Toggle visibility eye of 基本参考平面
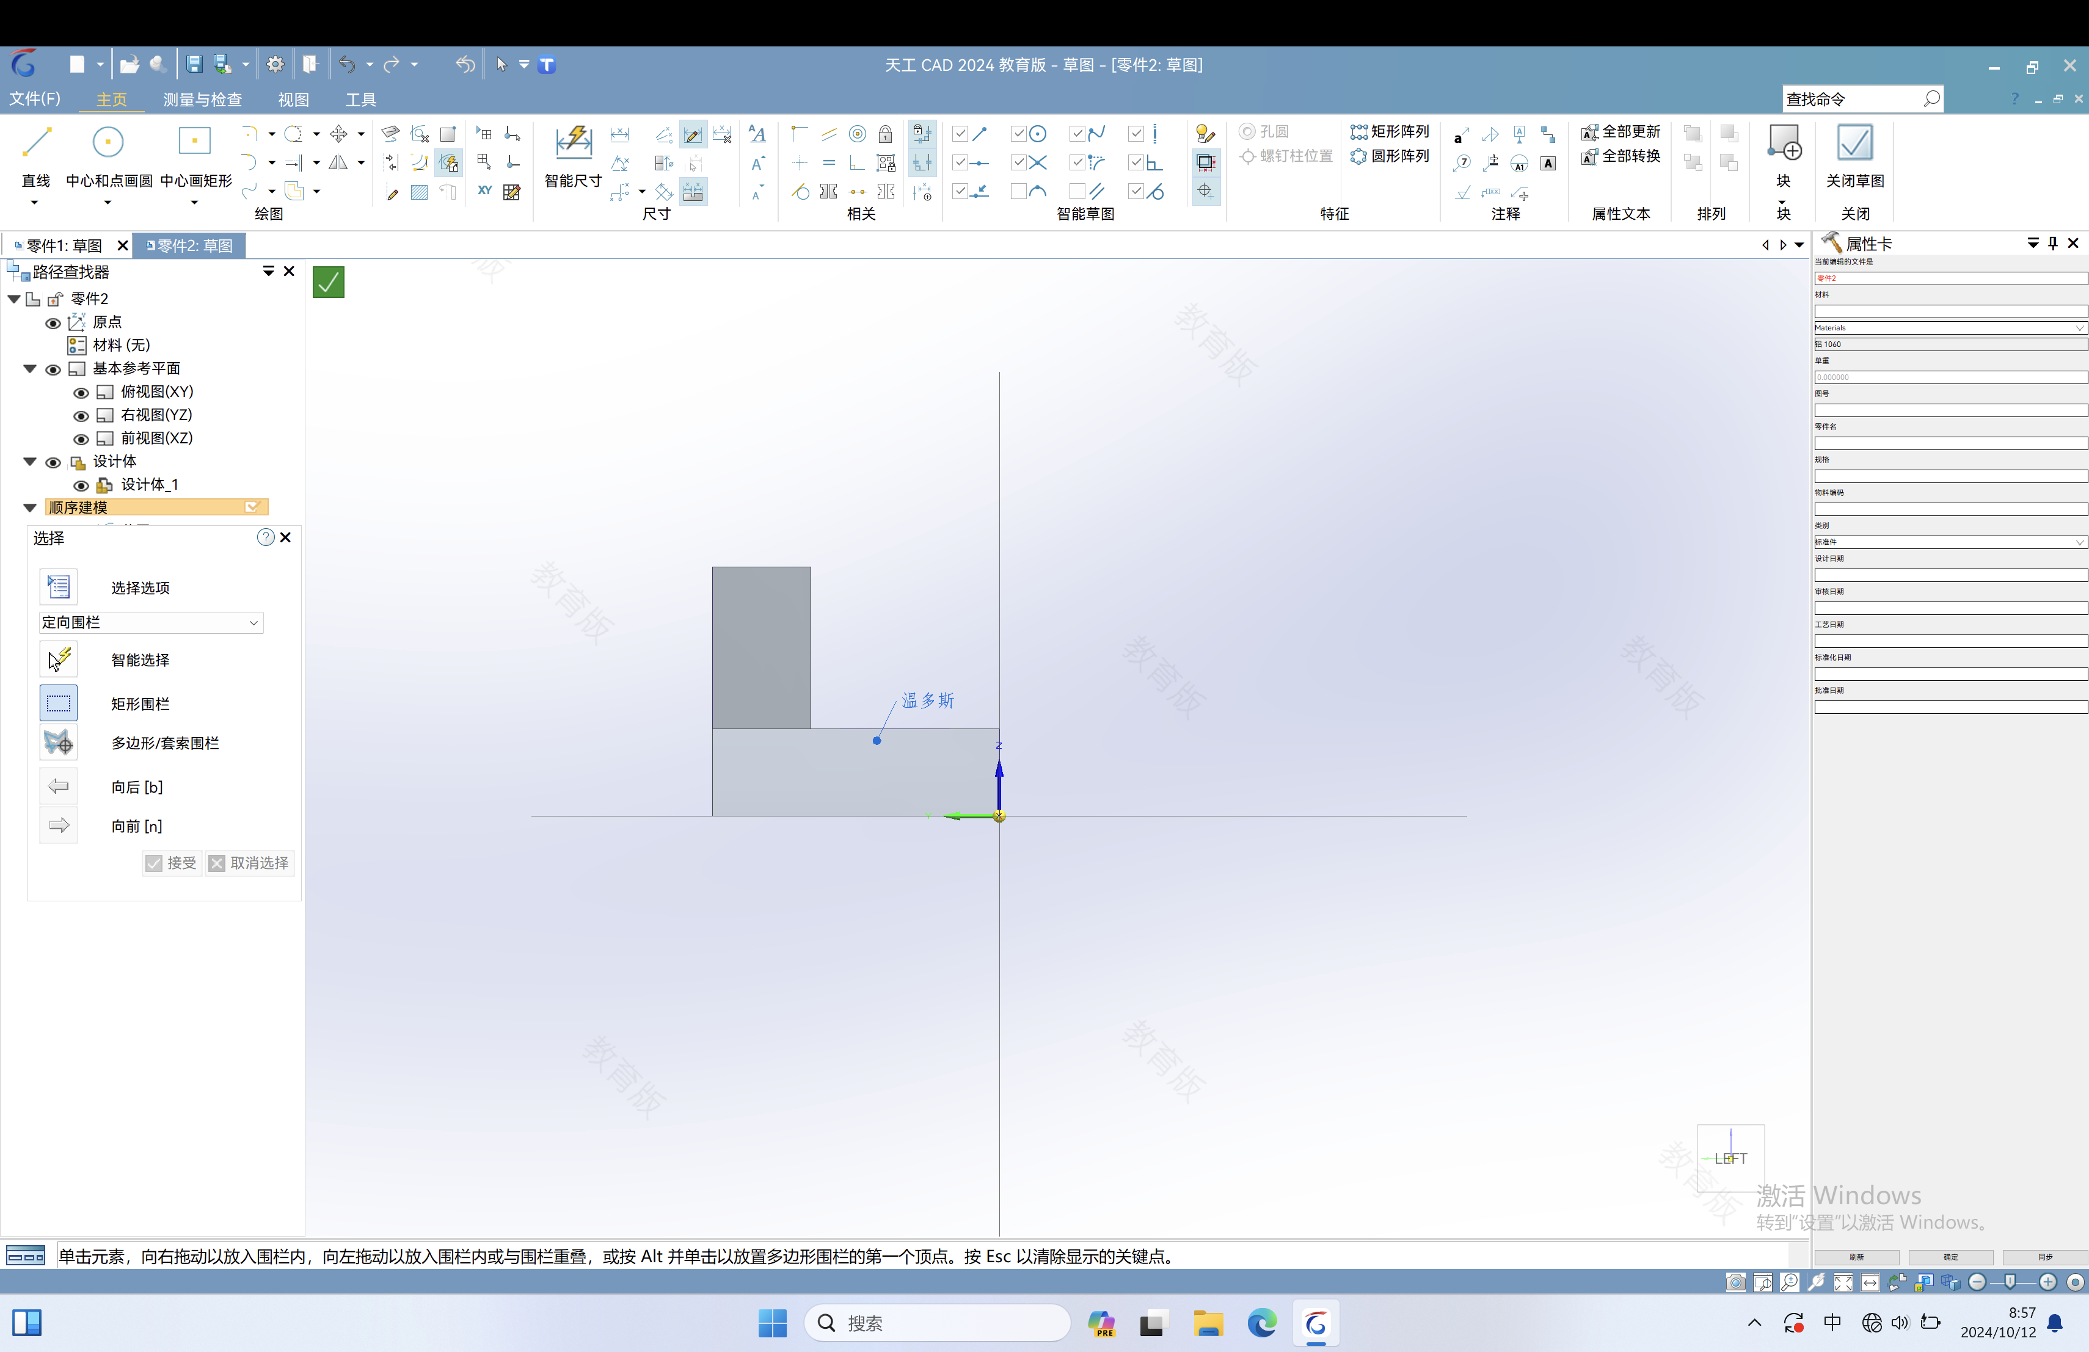This screenshot has height=1352, width=2089. 53,369
